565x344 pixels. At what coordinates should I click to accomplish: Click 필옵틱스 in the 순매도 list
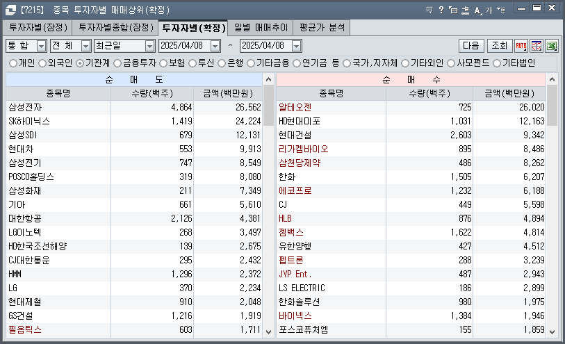pyautogui.click(x=25, y=329)
